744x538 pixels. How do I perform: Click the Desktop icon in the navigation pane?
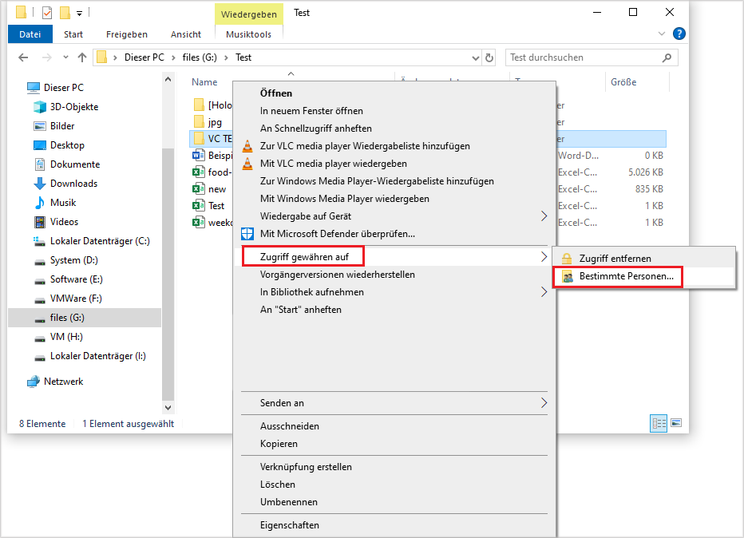pyautogui.click(x=40, y=145)
